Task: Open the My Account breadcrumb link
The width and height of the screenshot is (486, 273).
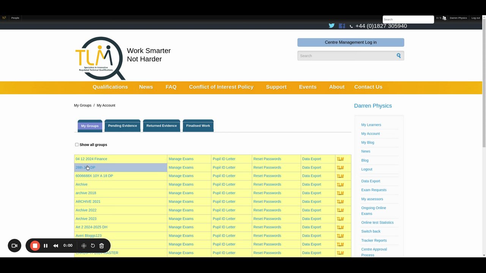Action: (106, 105)
